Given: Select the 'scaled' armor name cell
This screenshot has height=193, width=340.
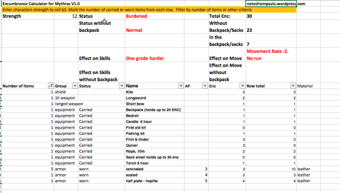Looking at the screenshot, I should [155, 175].
